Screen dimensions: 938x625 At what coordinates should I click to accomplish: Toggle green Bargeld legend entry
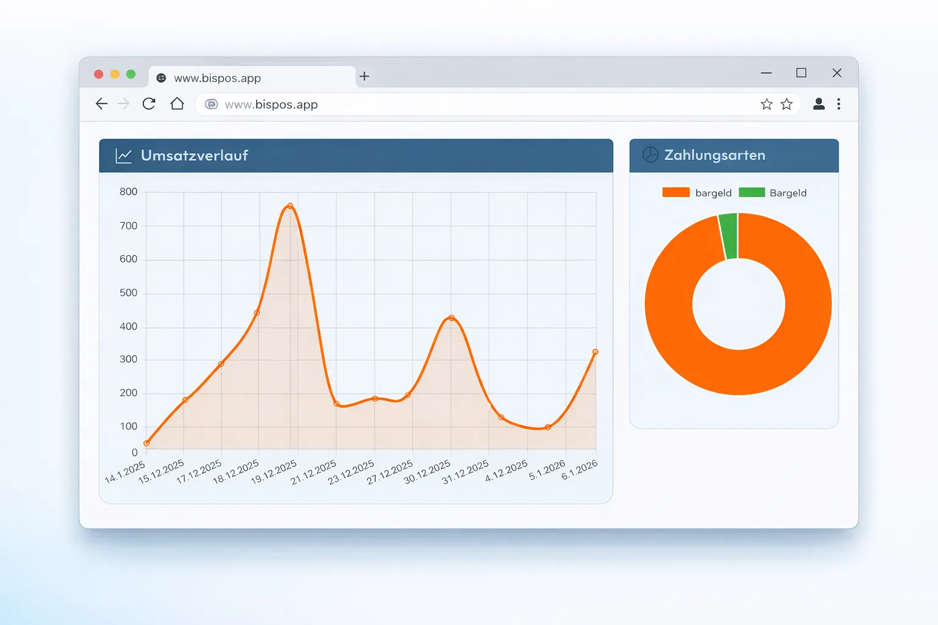point(773,193)
